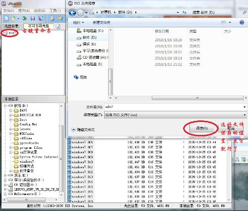Collapse the 软件 (D:) node in local tree
Image resolution: width=248 pixels, height=211 pixels.
5,105
